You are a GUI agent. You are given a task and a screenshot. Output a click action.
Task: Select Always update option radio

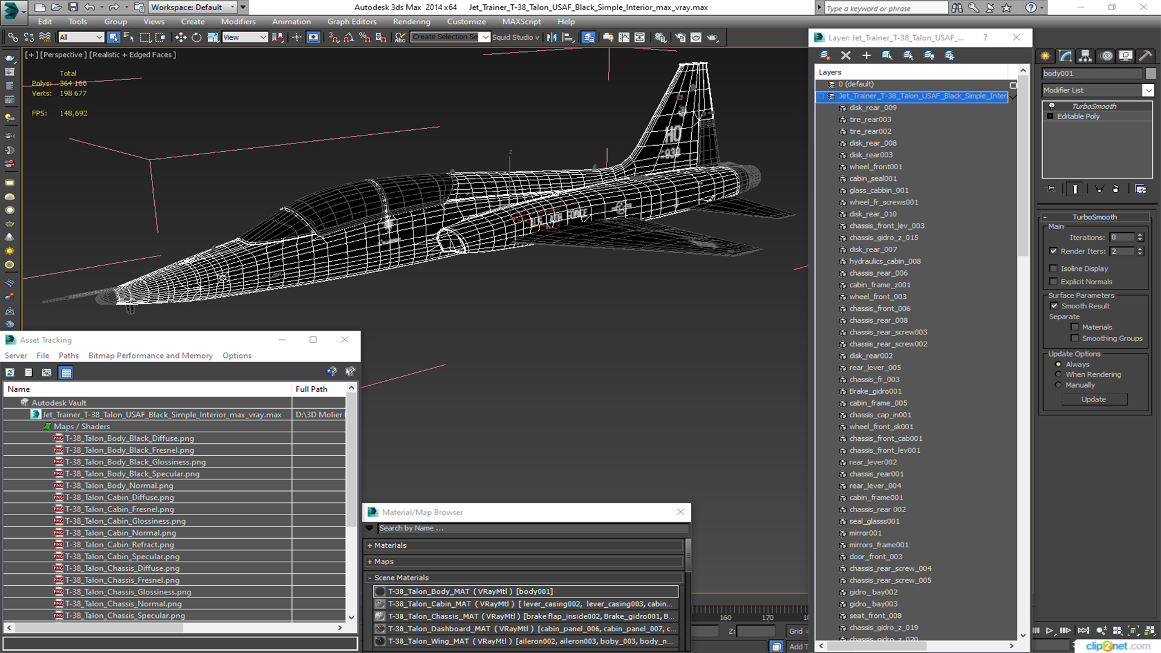click(1058, 365)
